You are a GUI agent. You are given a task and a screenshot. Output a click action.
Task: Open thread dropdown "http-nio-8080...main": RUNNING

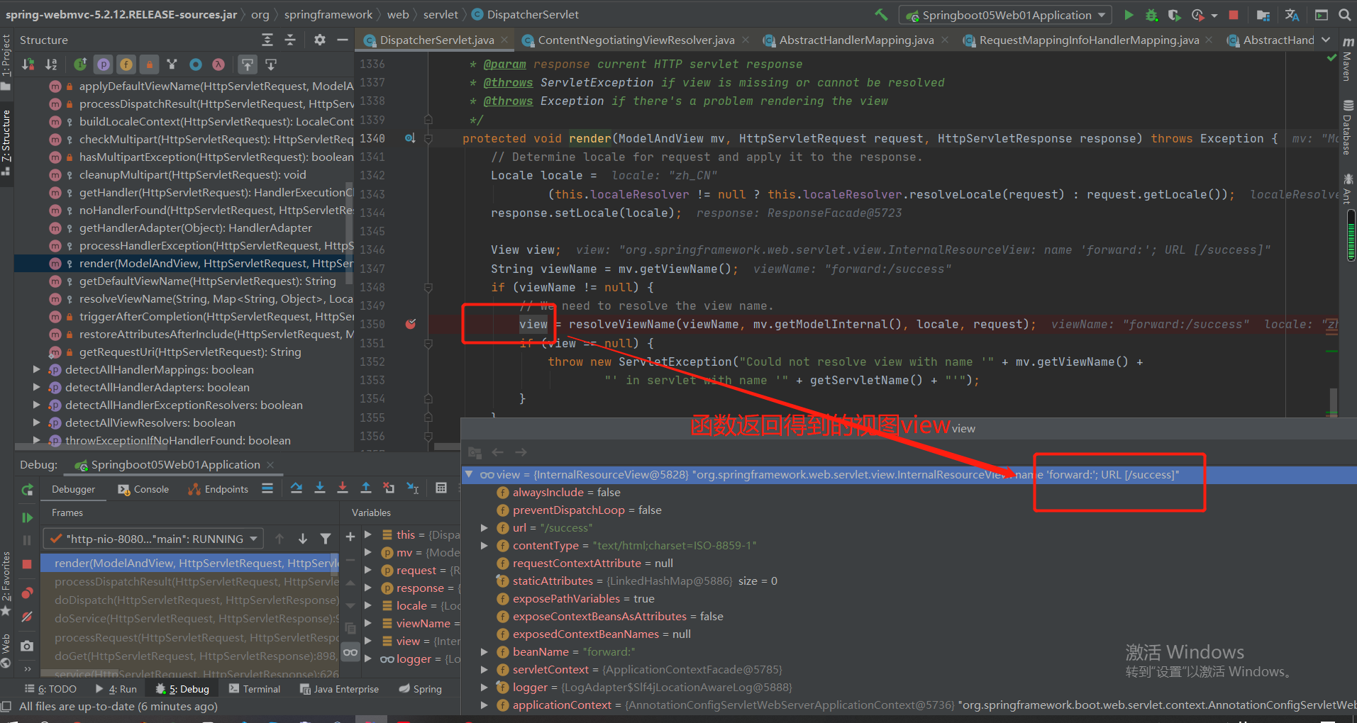pos(153,539)
